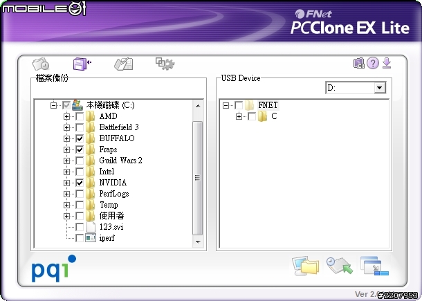422x301 pixels.
Task: Click the FNET folder icon
Action: coord(250,105)
